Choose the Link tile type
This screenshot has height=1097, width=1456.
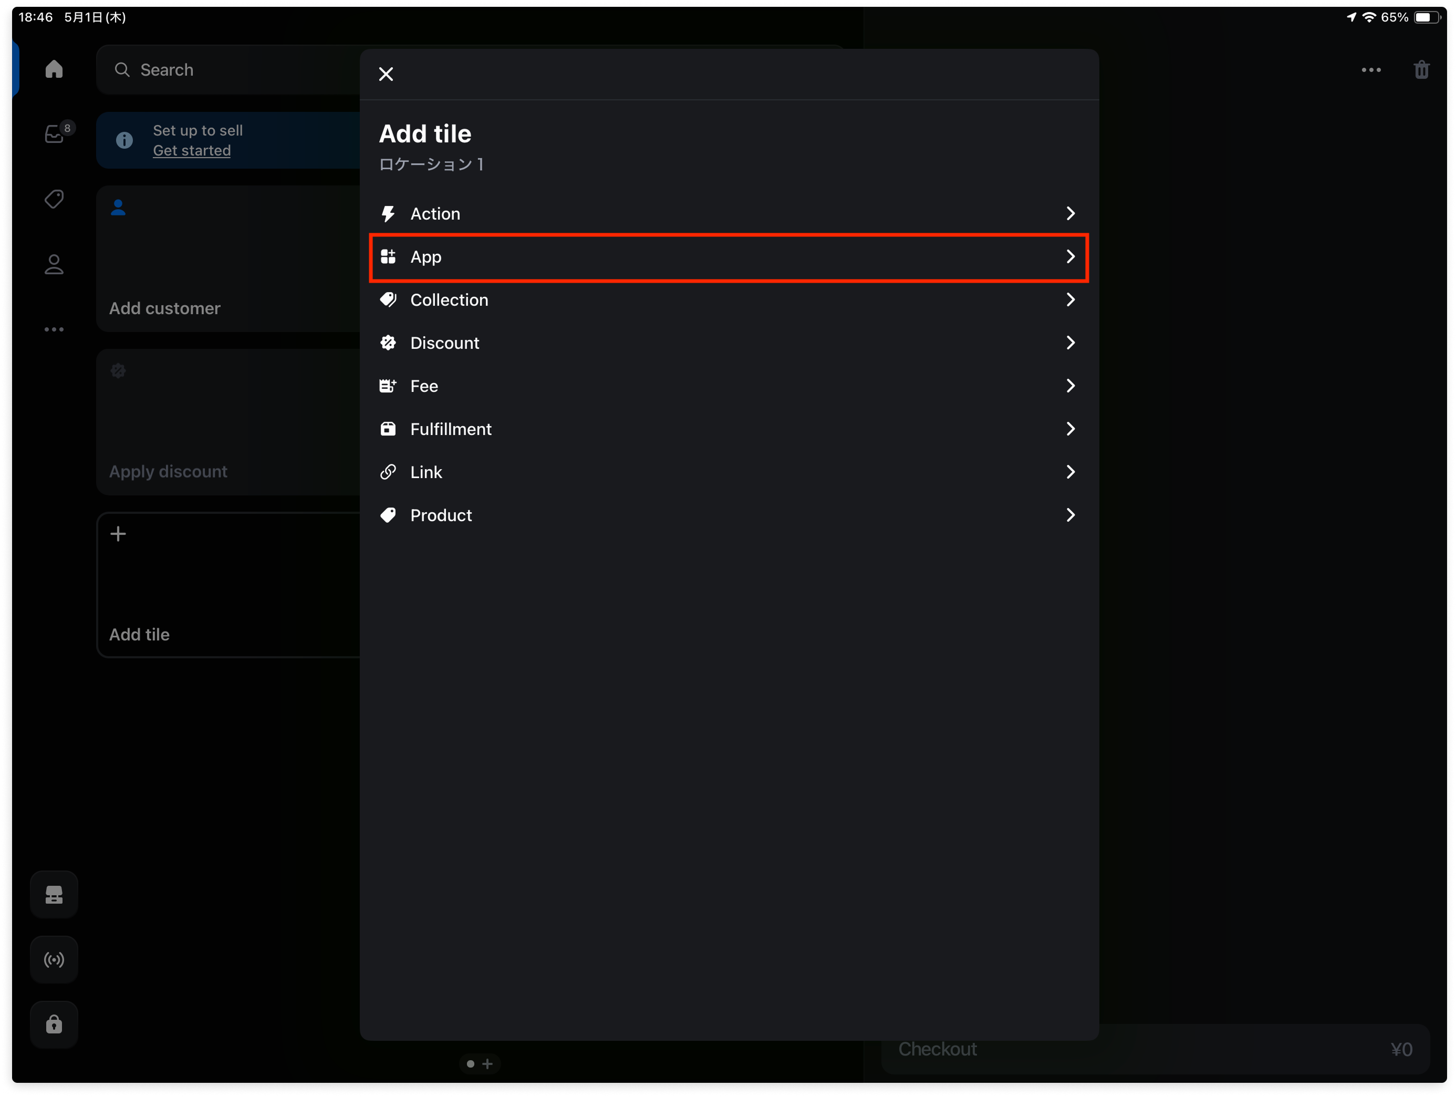[x=729, y=472]
